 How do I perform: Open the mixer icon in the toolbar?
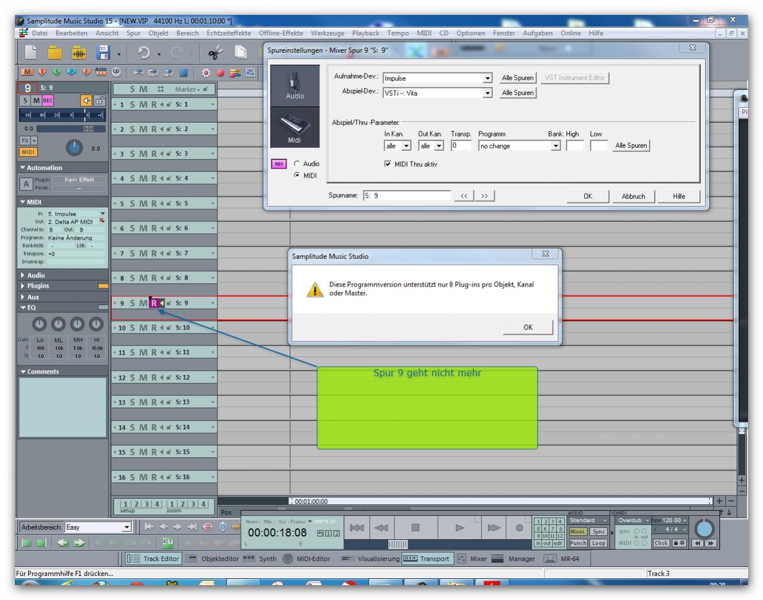[251, 73]
